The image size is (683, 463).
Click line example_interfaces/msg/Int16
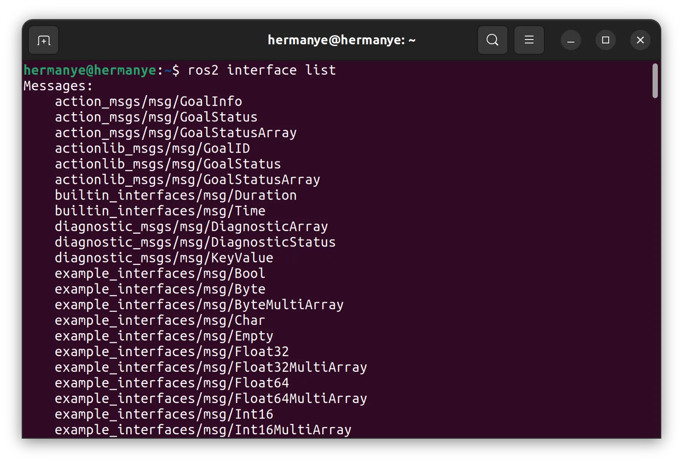point(164,414)
